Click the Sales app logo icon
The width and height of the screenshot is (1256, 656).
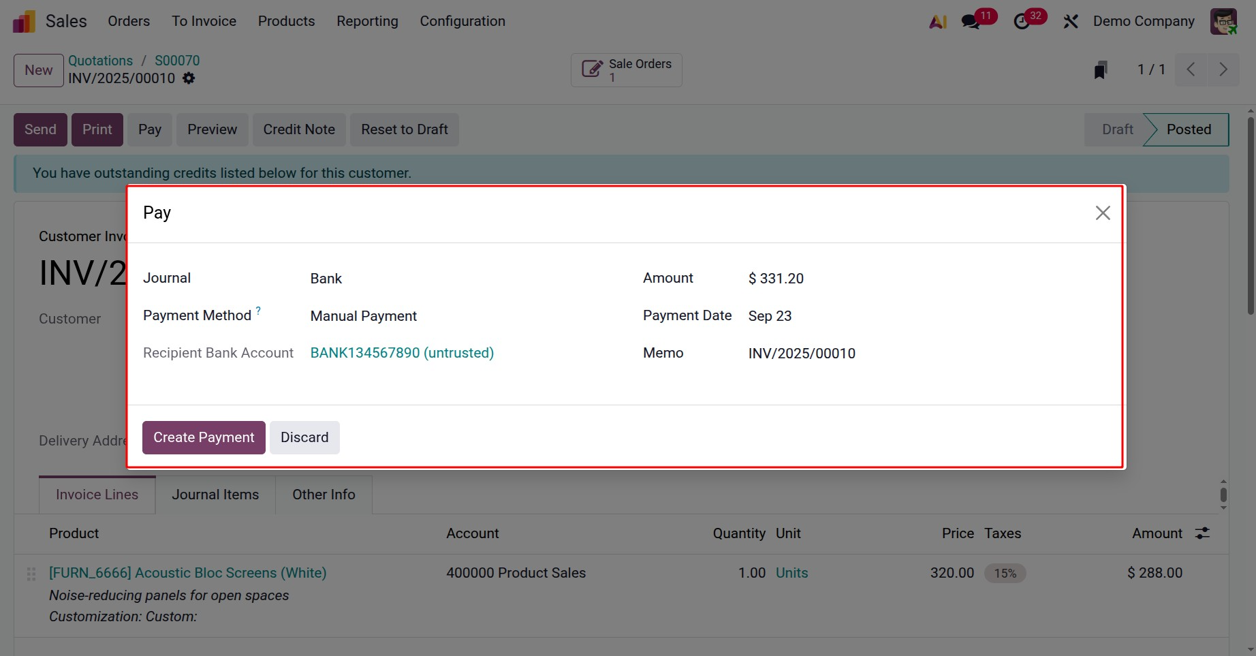click(24, 21)
